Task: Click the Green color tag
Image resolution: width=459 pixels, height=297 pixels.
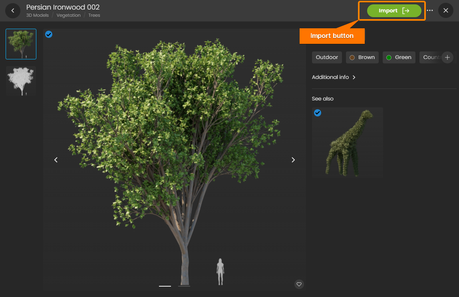Action: click(x=399, y=57)
